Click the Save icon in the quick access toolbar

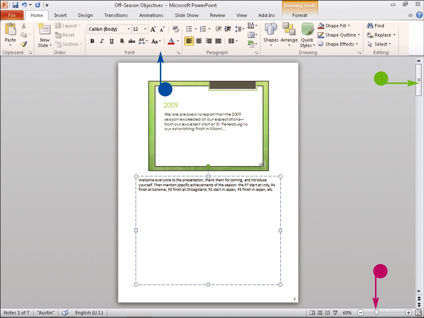15,5
